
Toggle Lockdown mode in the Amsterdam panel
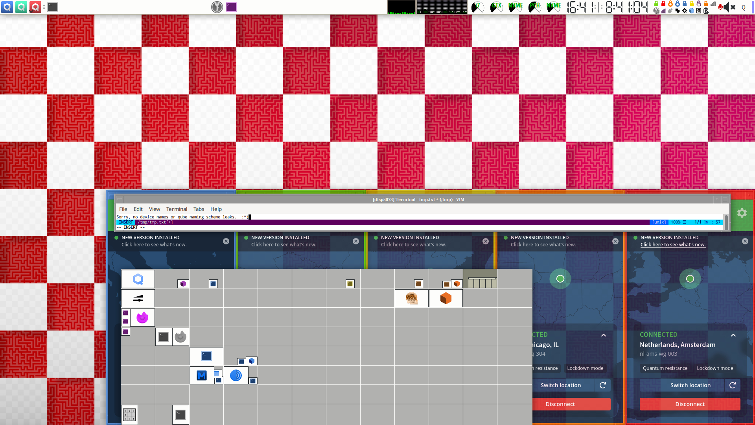point(714,368)
